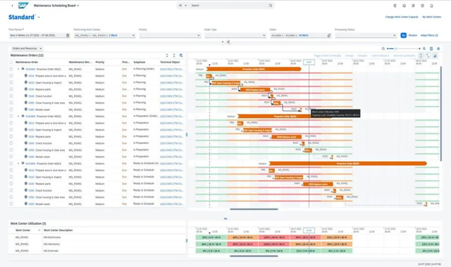Screen dimensions: 451x267
Task: Click the blue Go button
Action: click(x=403, y=35)
